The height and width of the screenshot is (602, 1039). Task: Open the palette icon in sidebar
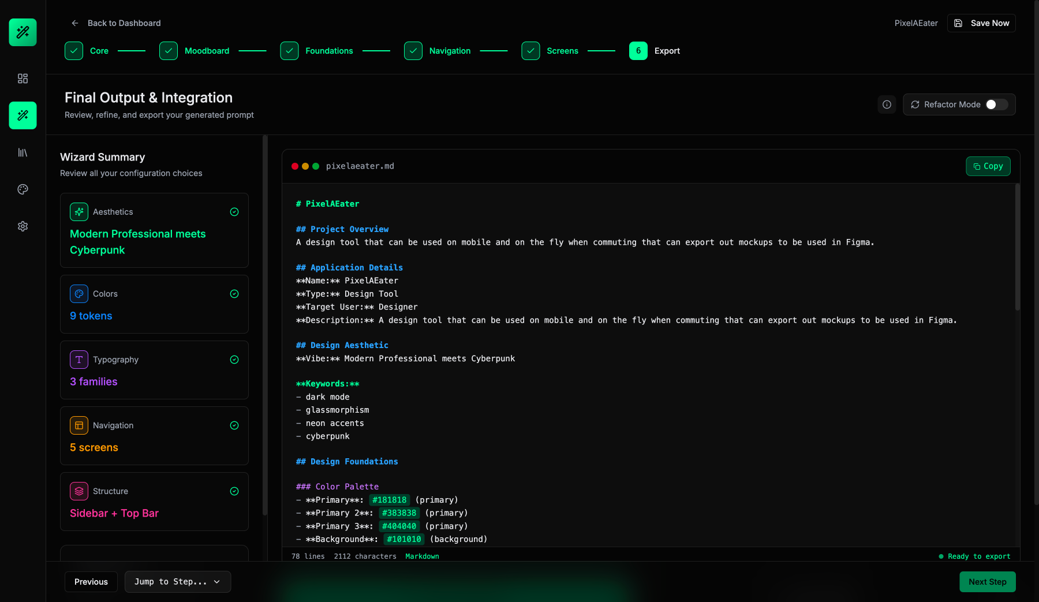coord(23,189)
